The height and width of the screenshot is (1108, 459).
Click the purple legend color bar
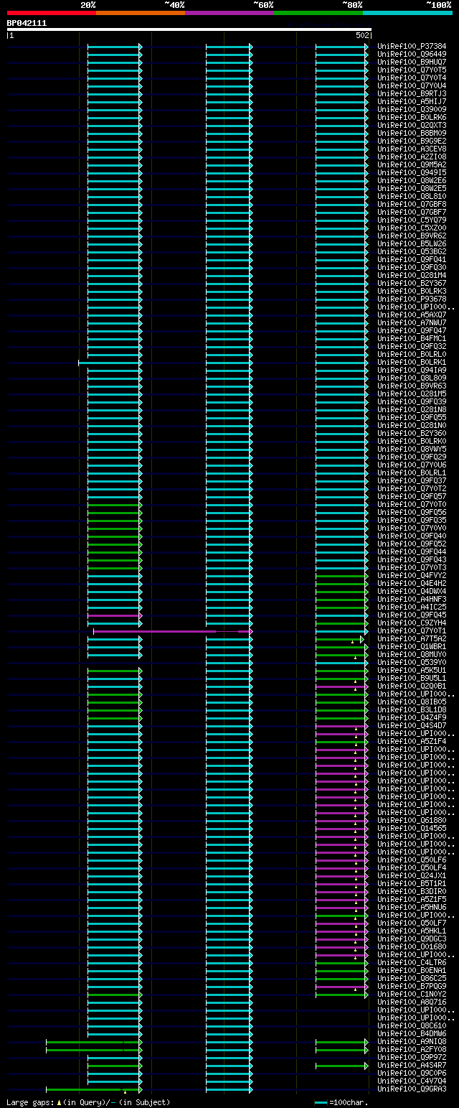[229, 13]
